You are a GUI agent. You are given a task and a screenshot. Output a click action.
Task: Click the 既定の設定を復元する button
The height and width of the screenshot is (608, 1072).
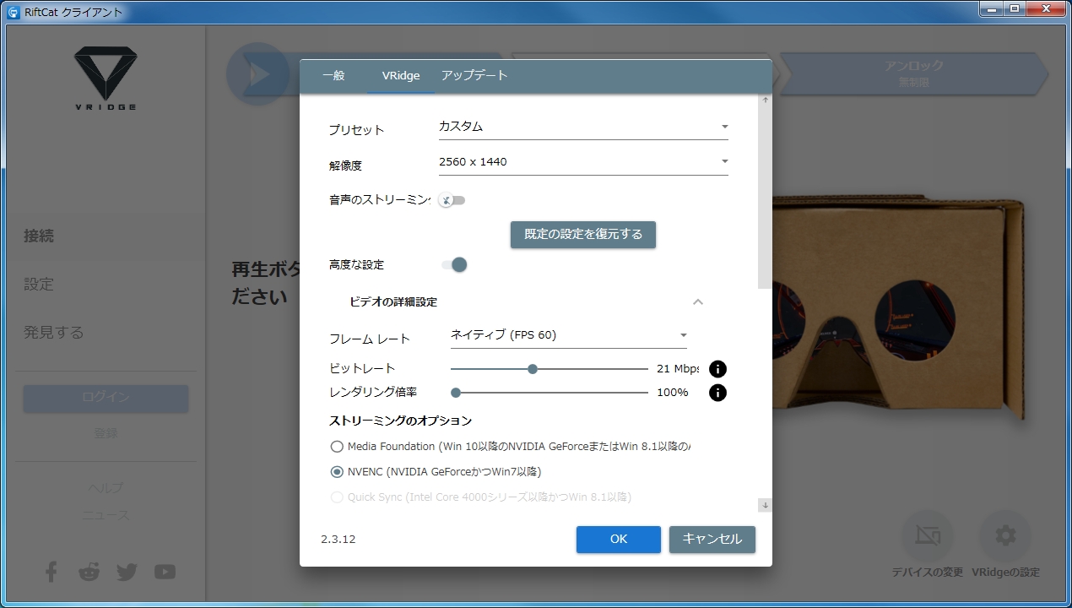[x=583, y=234]
